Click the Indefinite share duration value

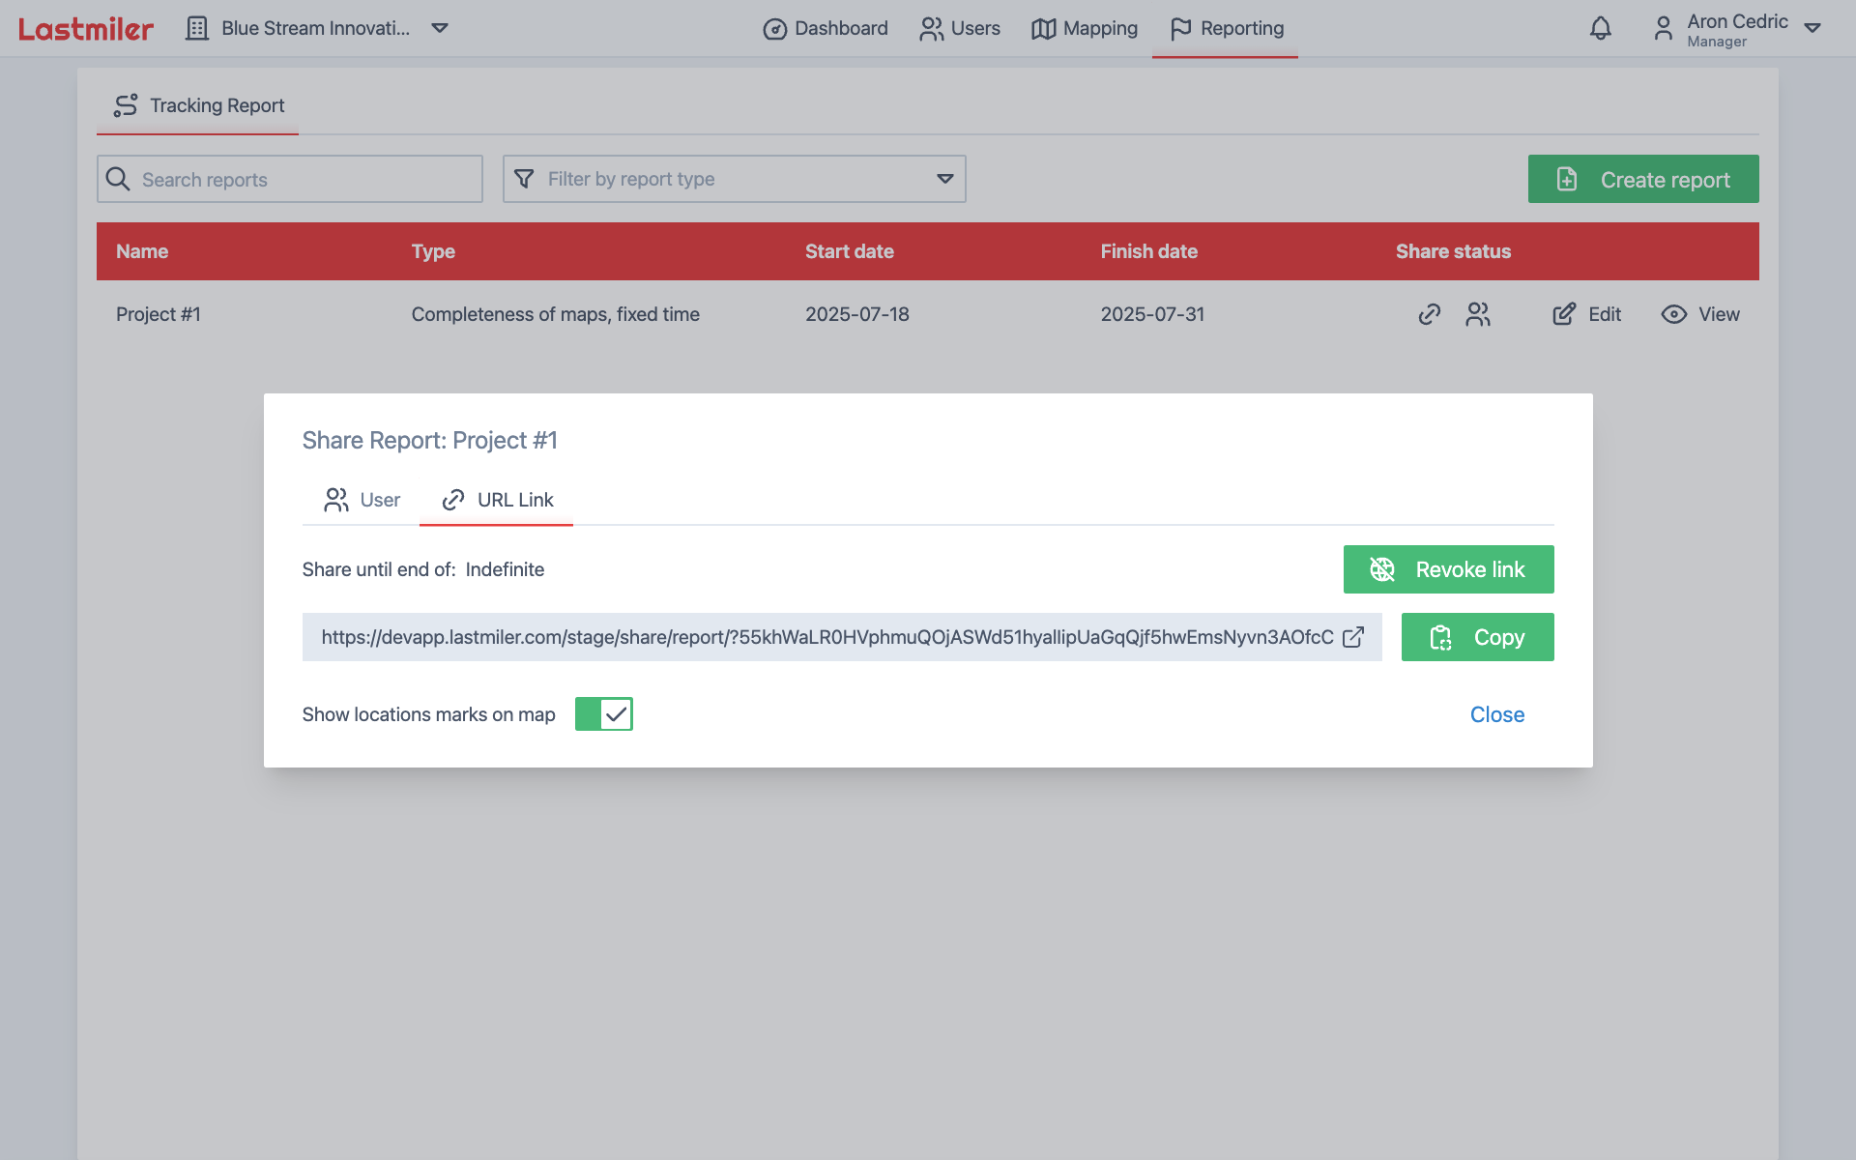pos(505,569)
